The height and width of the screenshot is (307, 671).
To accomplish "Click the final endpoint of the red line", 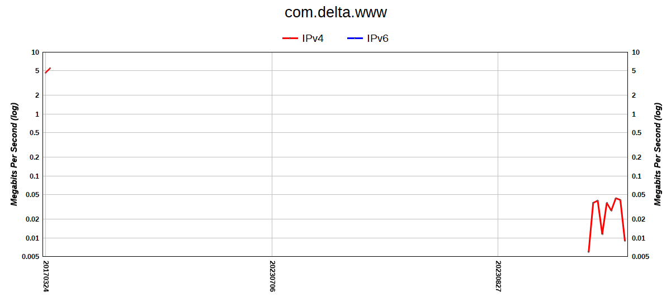I will (x=625, y=240).
